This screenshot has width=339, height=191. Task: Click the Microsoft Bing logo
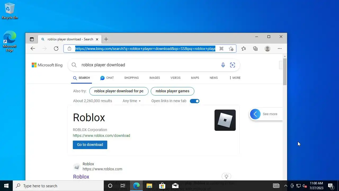click(x=47, y=65)
